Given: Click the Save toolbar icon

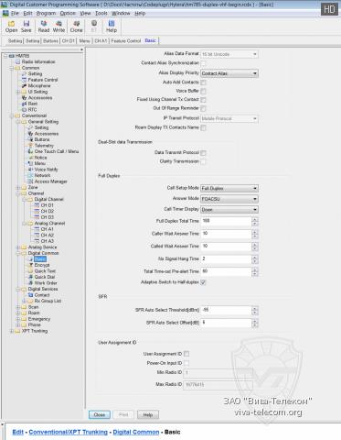Looking at the screenshot, I should point(27,27).
